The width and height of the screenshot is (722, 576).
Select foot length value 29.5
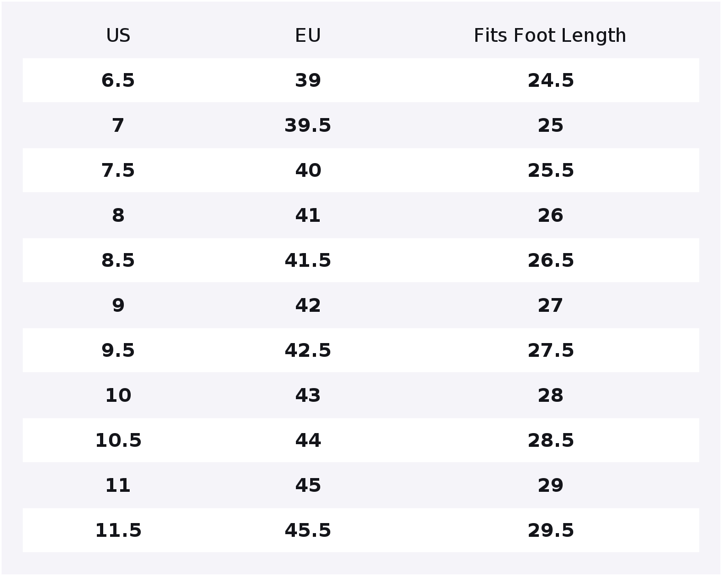(550, 530)
